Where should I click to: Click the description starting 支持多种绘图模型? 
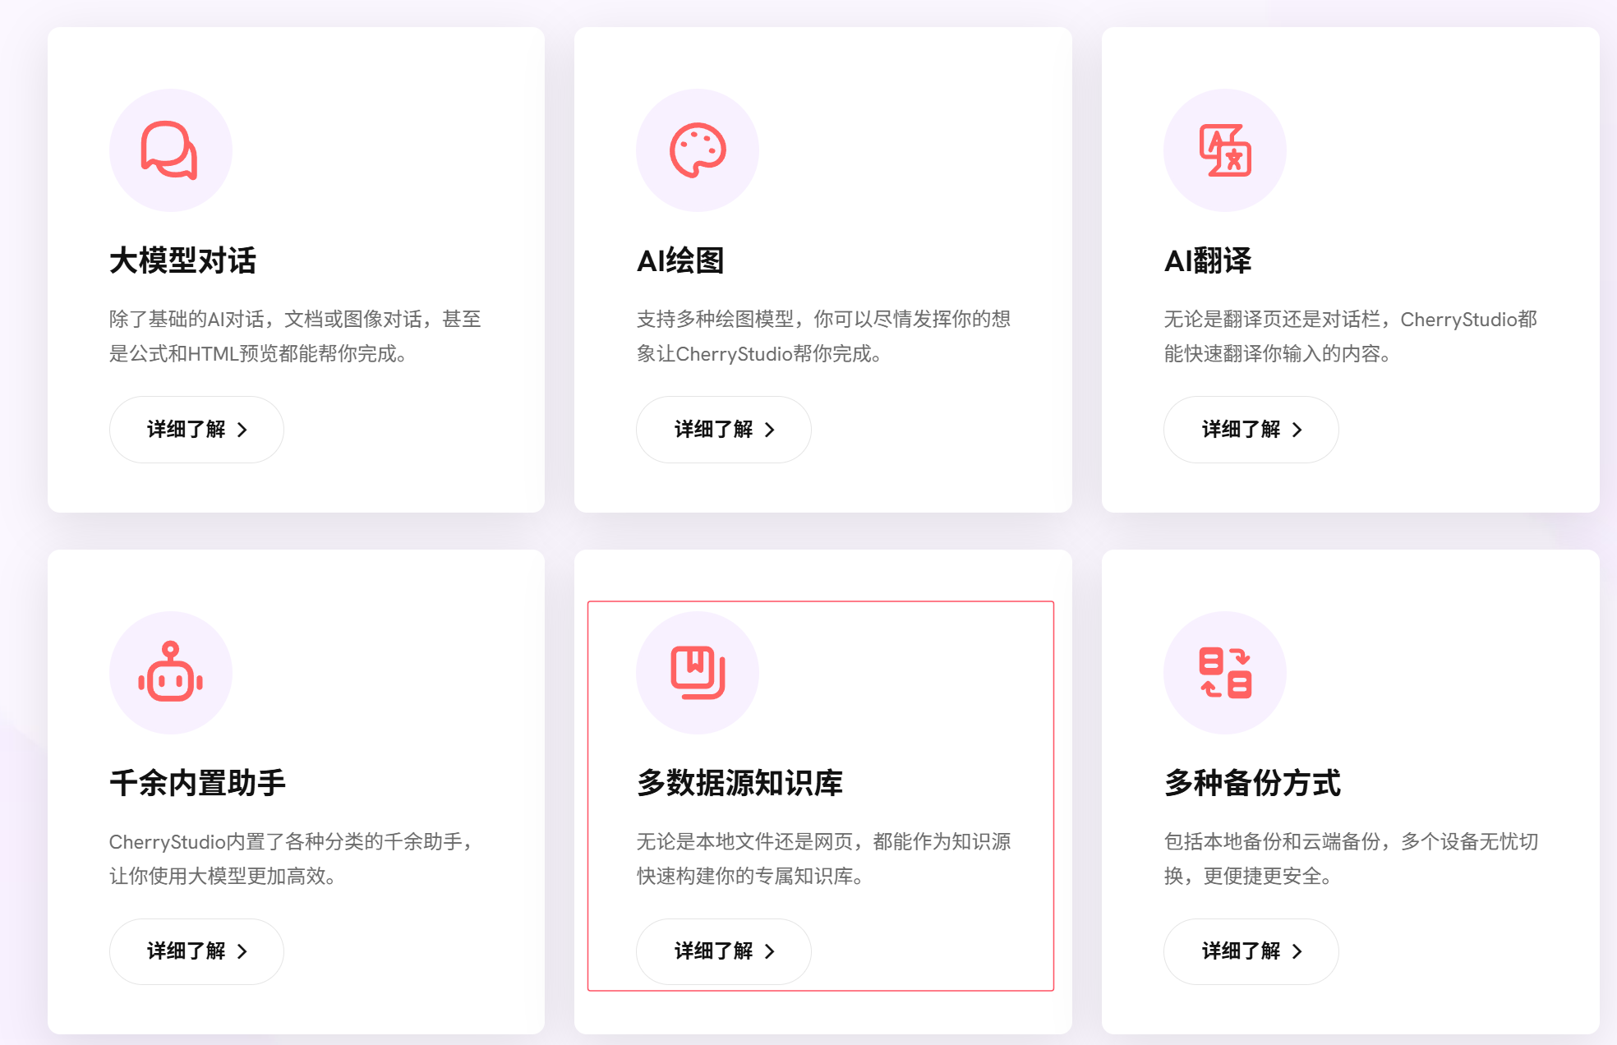(823, 336)
